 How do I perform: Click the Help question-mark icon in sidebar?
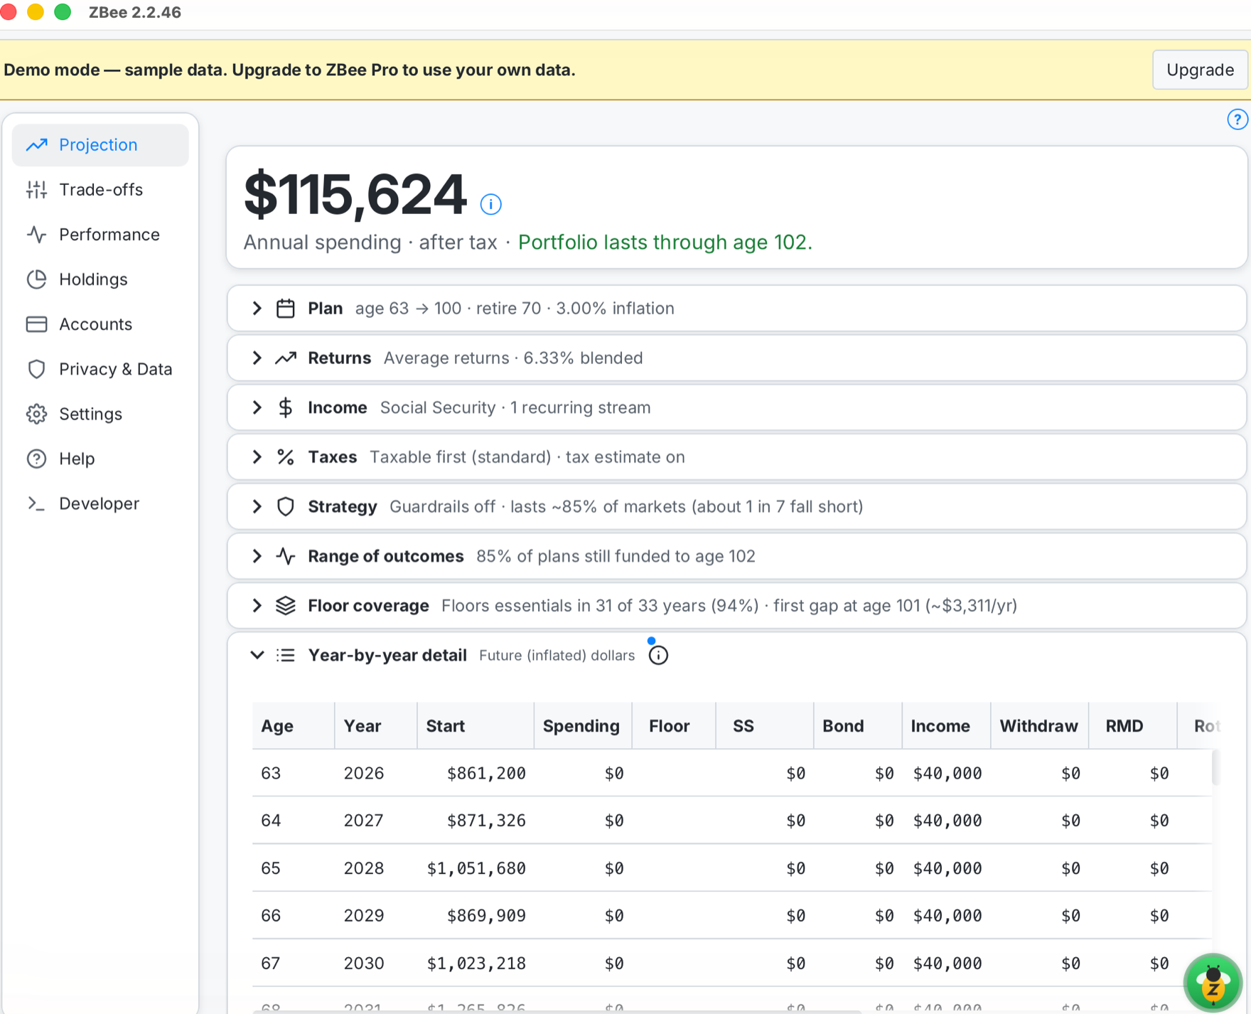tap(36, 459)
